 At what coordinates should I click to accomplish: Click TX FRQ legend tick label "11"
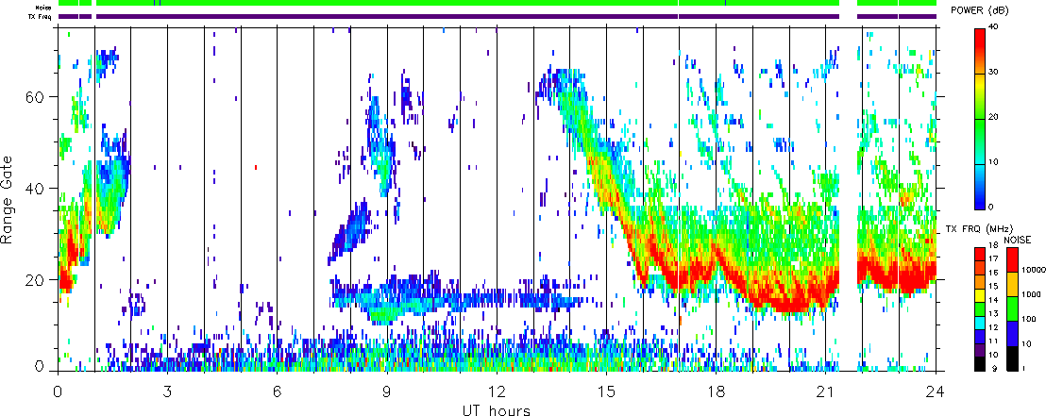click(993, 341)
